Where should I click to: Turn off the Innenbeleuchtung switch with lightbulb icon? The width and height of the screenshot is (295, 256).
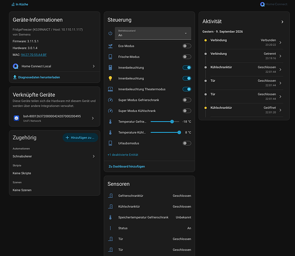coord(186,78)
